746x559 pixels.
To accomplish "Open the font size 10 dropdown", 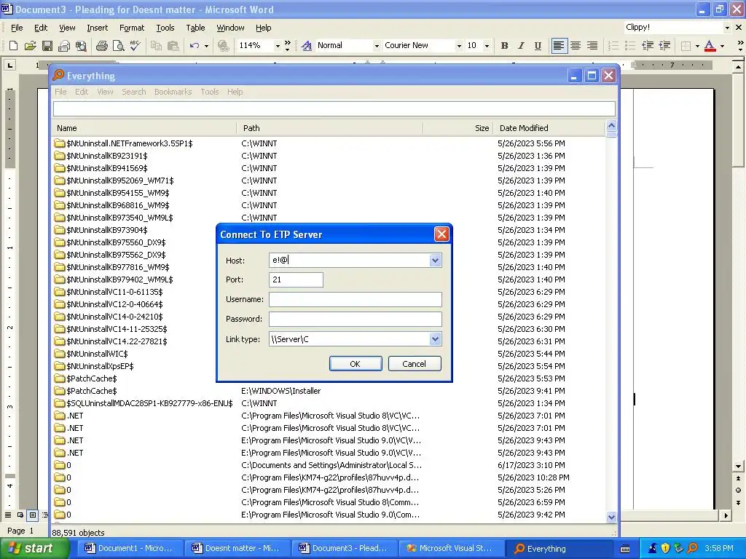I will coord(486,46).
